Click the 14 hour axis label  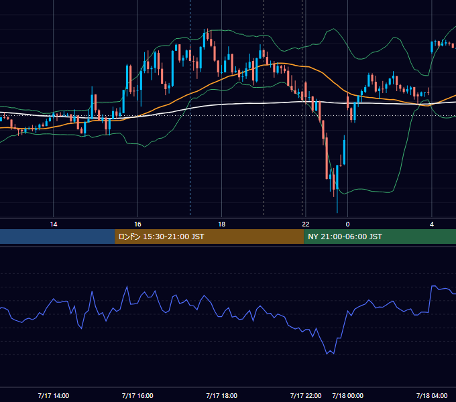click(x=54, y=224)
